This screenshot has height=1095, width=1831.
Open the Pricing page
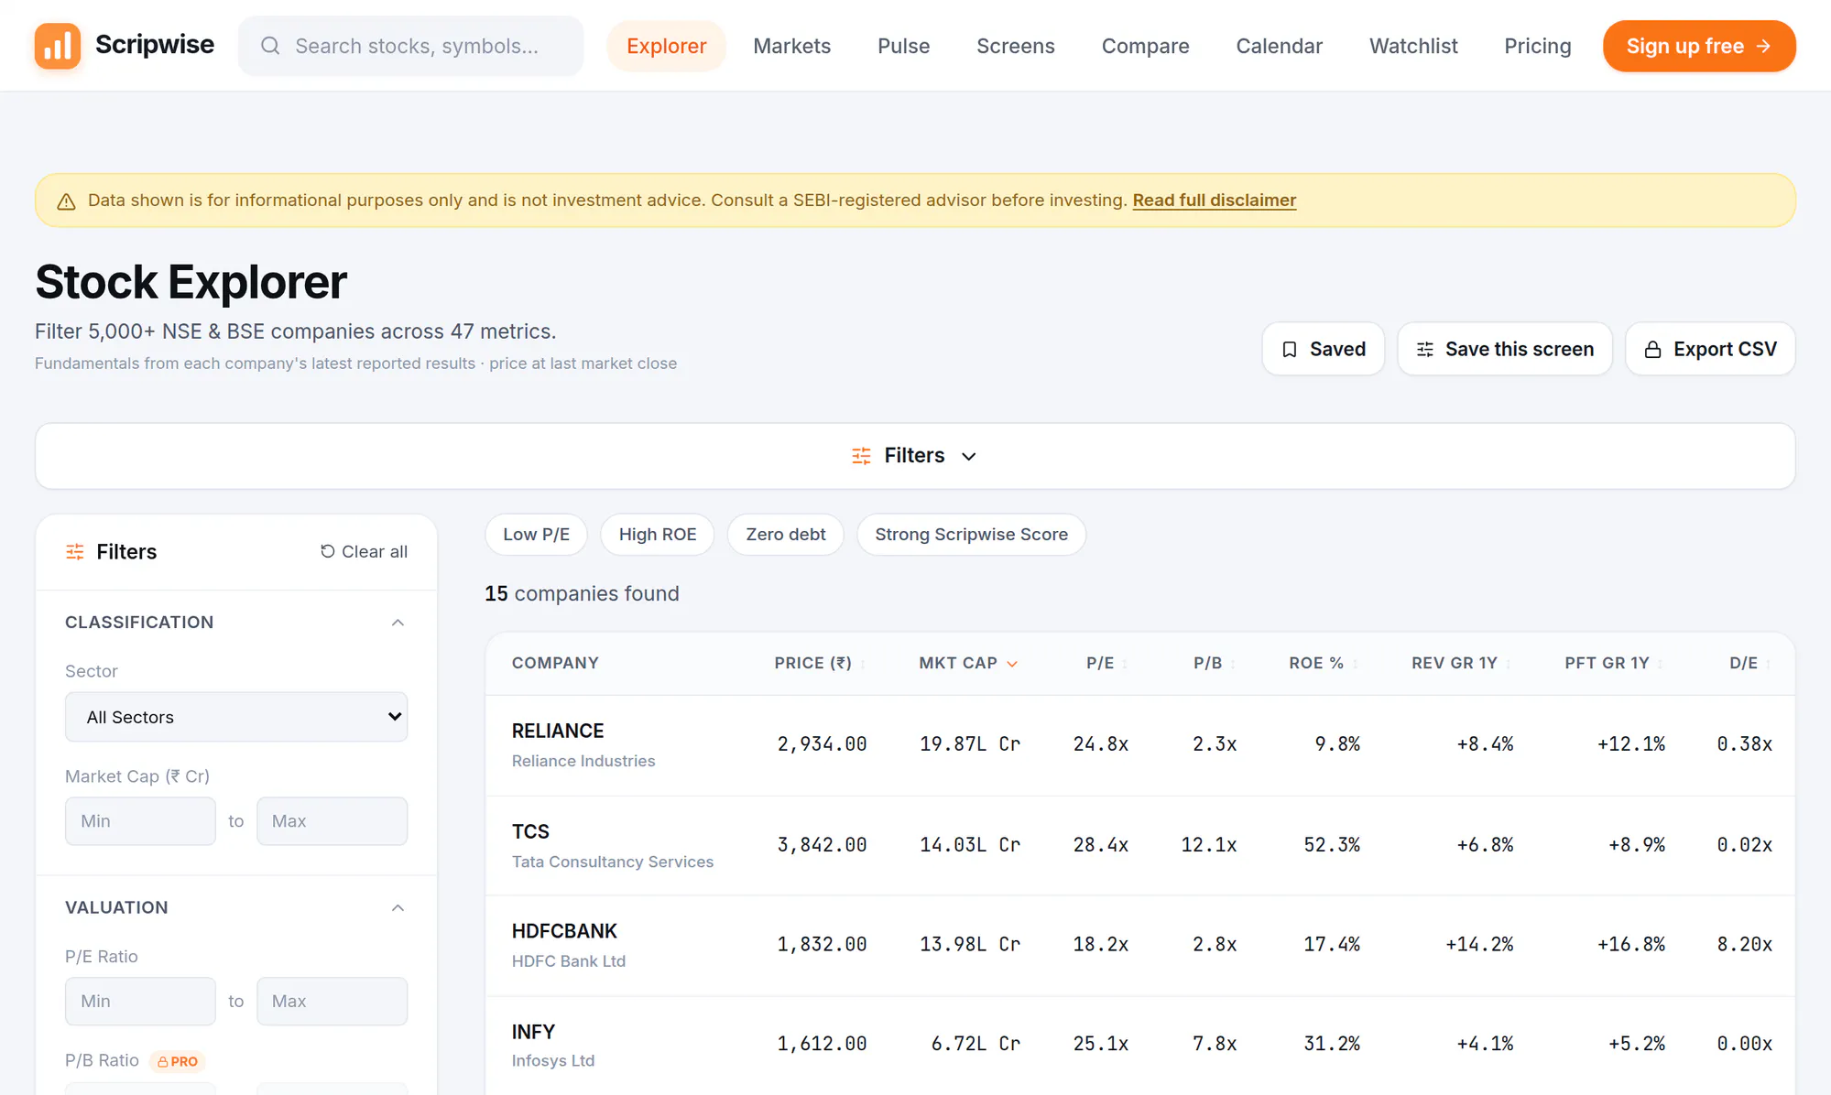(1538, 46)
